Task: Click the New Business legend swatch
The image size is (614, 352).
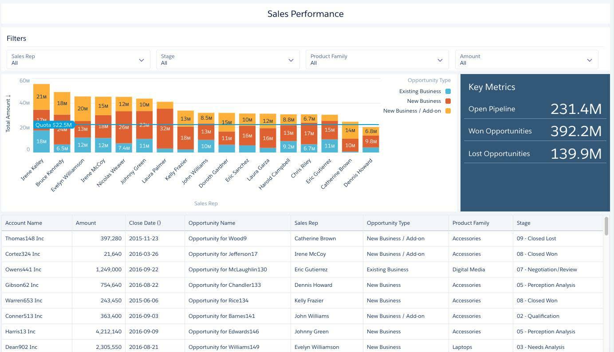Action: pos(448,101)
